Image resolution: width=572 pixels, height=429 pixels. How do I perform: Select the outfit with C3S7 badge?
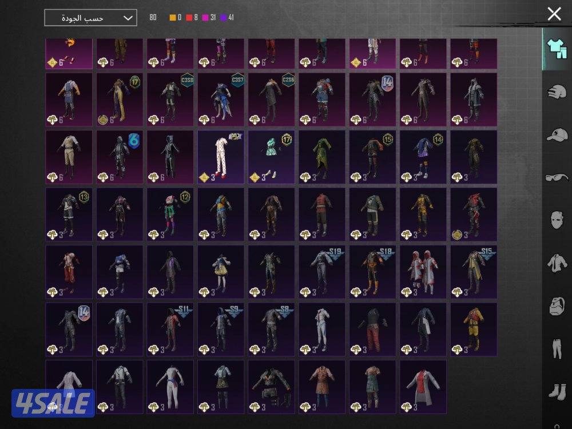221,99
